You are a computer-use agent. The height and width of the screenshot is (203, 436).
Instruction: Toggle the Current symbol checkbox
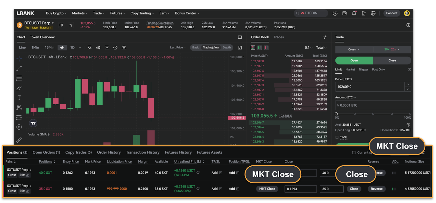point(354,153)
